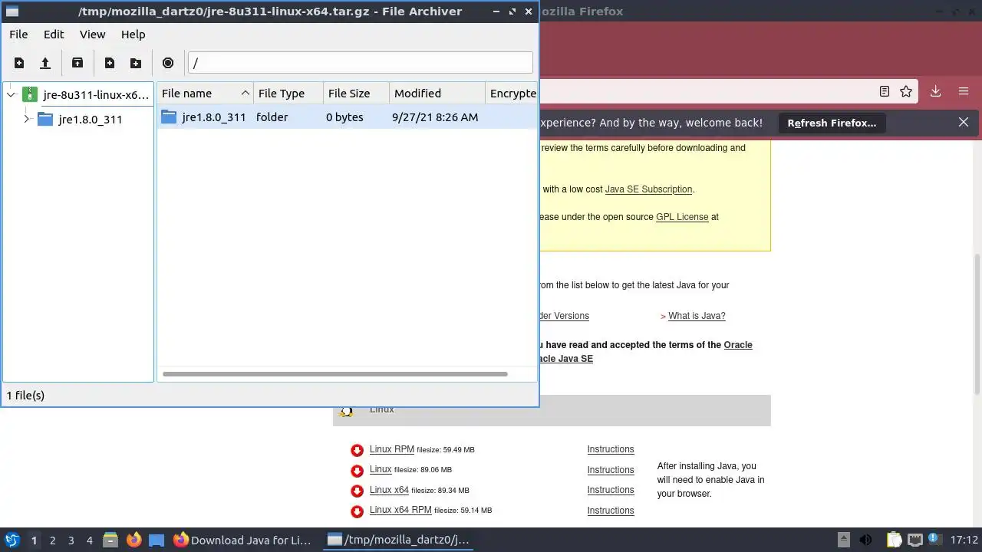Click the archive path input field

[360, 63]
